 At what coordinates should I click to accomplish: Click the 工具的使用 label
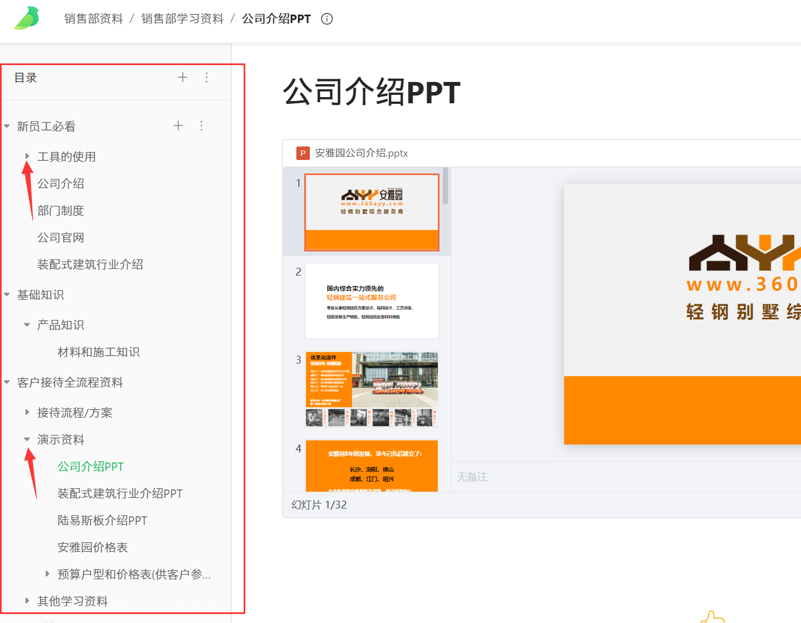tap(67, 157)
